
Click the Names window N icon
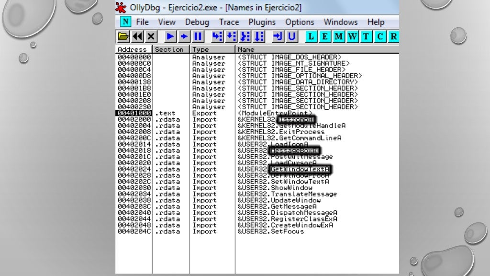pyautogui.click(x=126, y=22)
